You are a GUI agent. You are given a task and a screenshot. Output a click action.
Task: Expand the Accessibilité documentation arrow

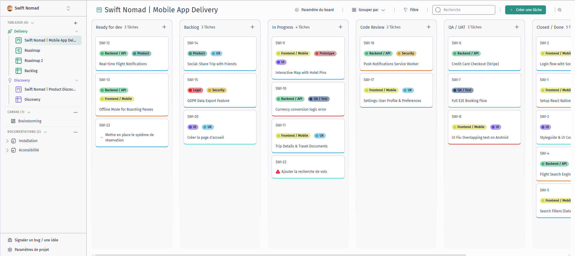click(x=7, y=150)
